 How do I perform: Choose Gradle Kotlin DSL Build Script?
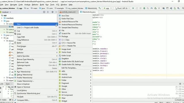coord(75,62)
